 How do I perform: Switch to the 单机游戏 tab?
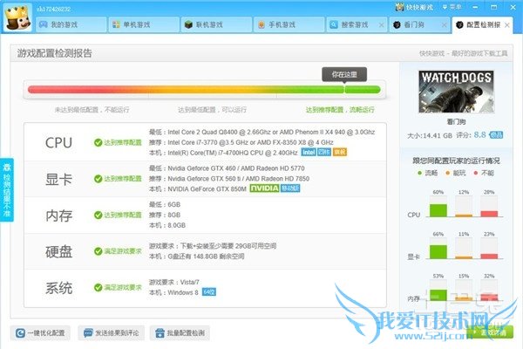[144, 24]
